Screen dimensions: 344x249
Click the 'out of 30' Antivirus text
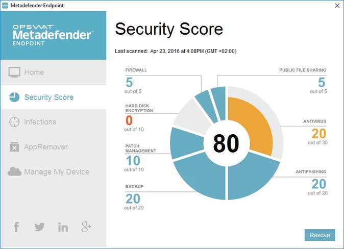click(x=317, y=142)
